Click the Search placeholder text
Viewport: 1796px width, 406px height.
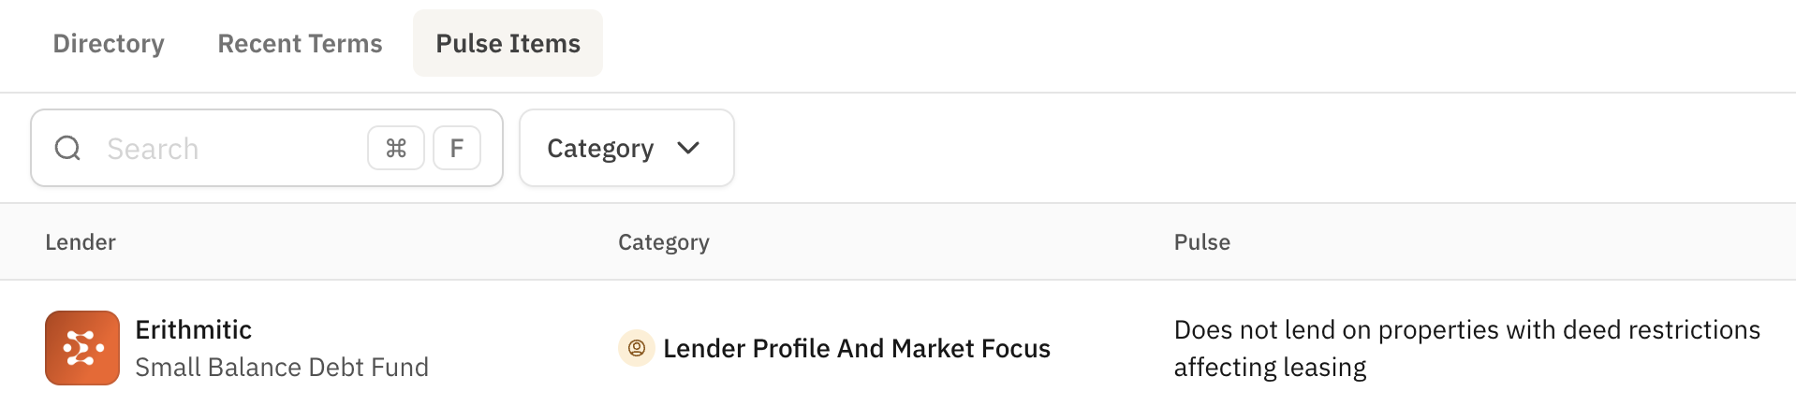click(153, 149)
